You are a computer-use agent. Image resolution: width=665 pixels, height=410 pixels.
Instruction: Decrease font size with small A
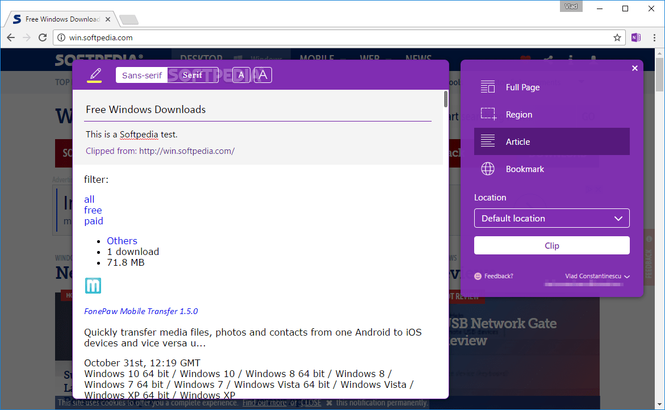pyautogui.click(x=241, y=76)
